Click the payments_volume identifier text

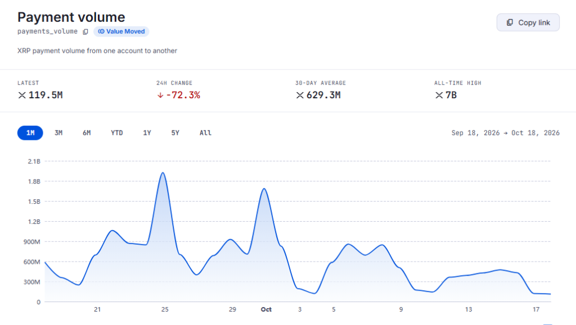[x=47, y=31]
